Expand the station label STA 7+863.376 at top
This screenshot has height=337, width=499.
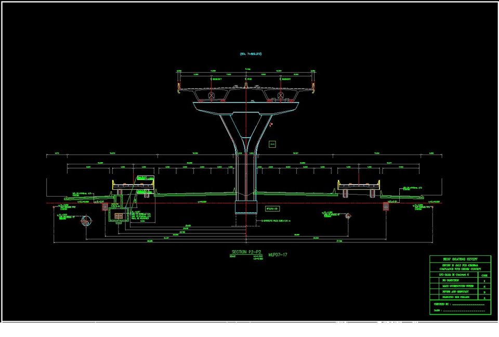[251, 53]
